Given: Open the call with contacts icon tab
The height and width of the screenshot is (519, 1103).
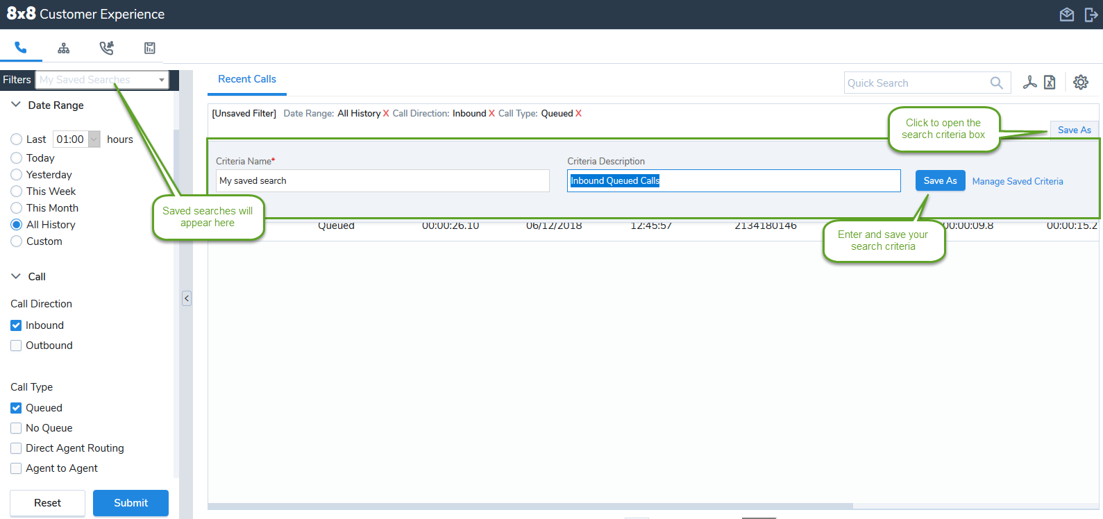Looking at the screenshot, I should click(x=106, y=48).
